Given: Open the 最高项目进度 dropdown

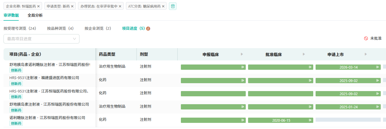Looking at the screenshot, I should click(41, 39).
